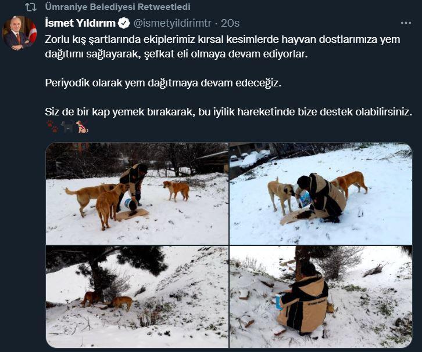422x352 pixels.
Task: Click the lone dog standing at right in first photo
Action: (177, 190)
